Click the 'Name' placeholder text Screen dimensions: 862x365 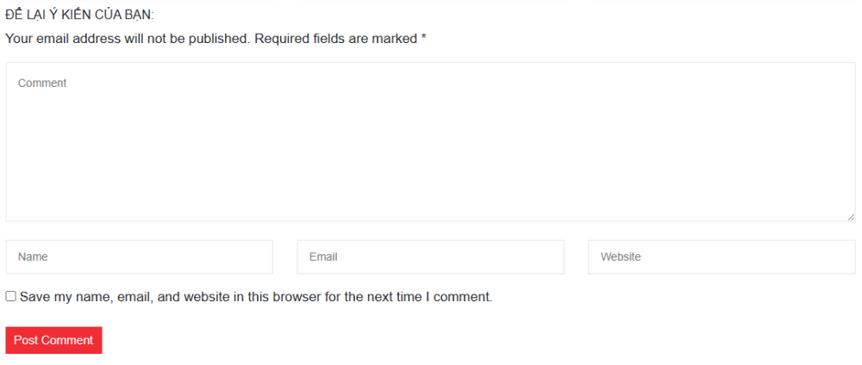click(33, 257)
